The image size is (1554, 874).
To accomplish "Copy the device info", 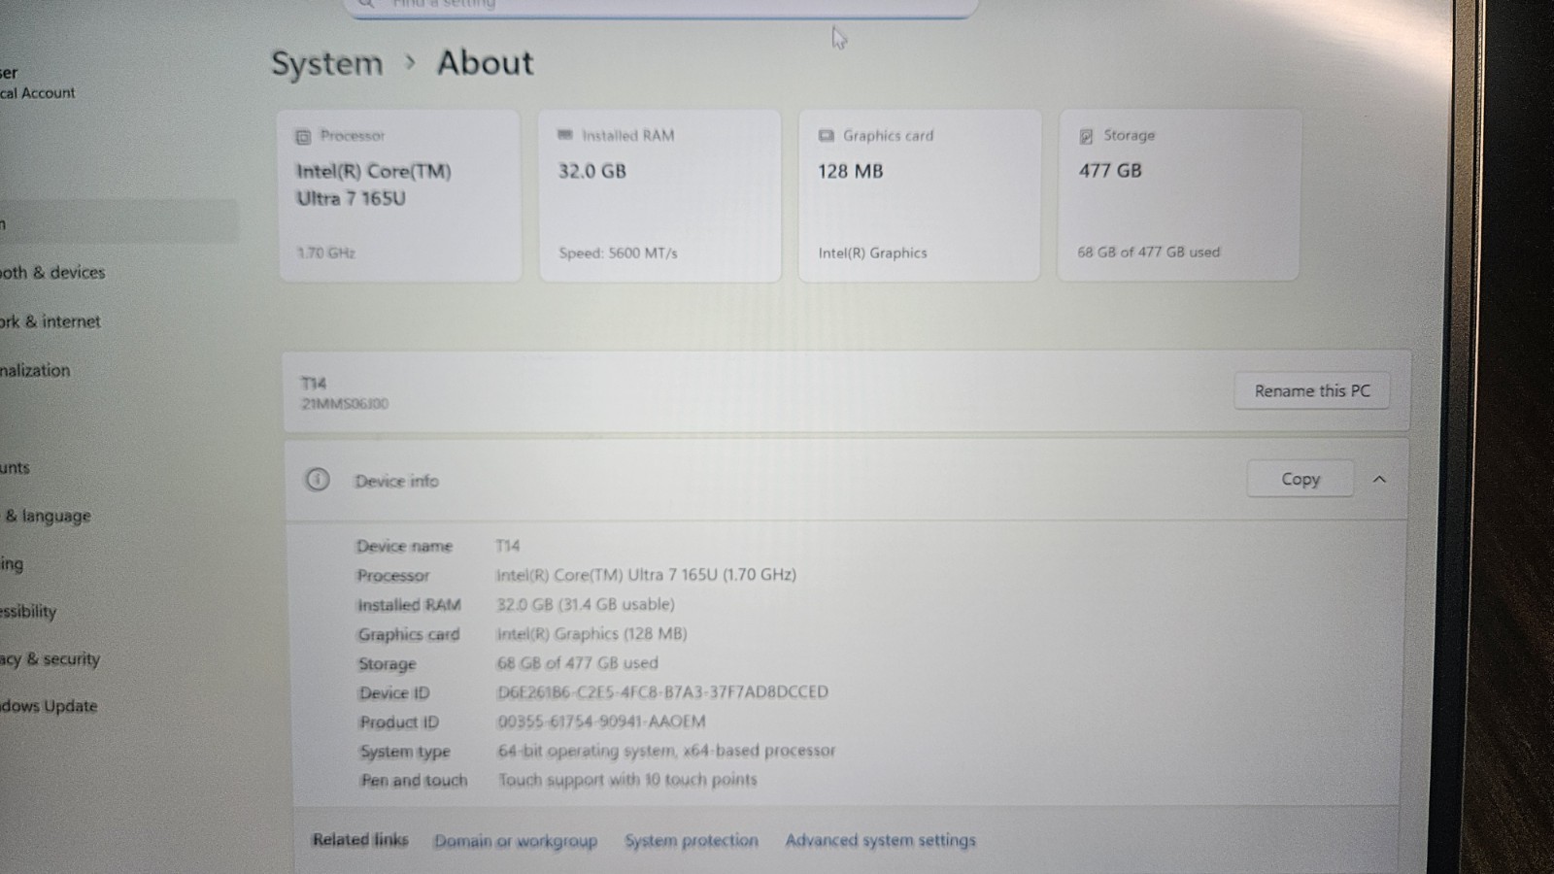I will (1300, 479).
